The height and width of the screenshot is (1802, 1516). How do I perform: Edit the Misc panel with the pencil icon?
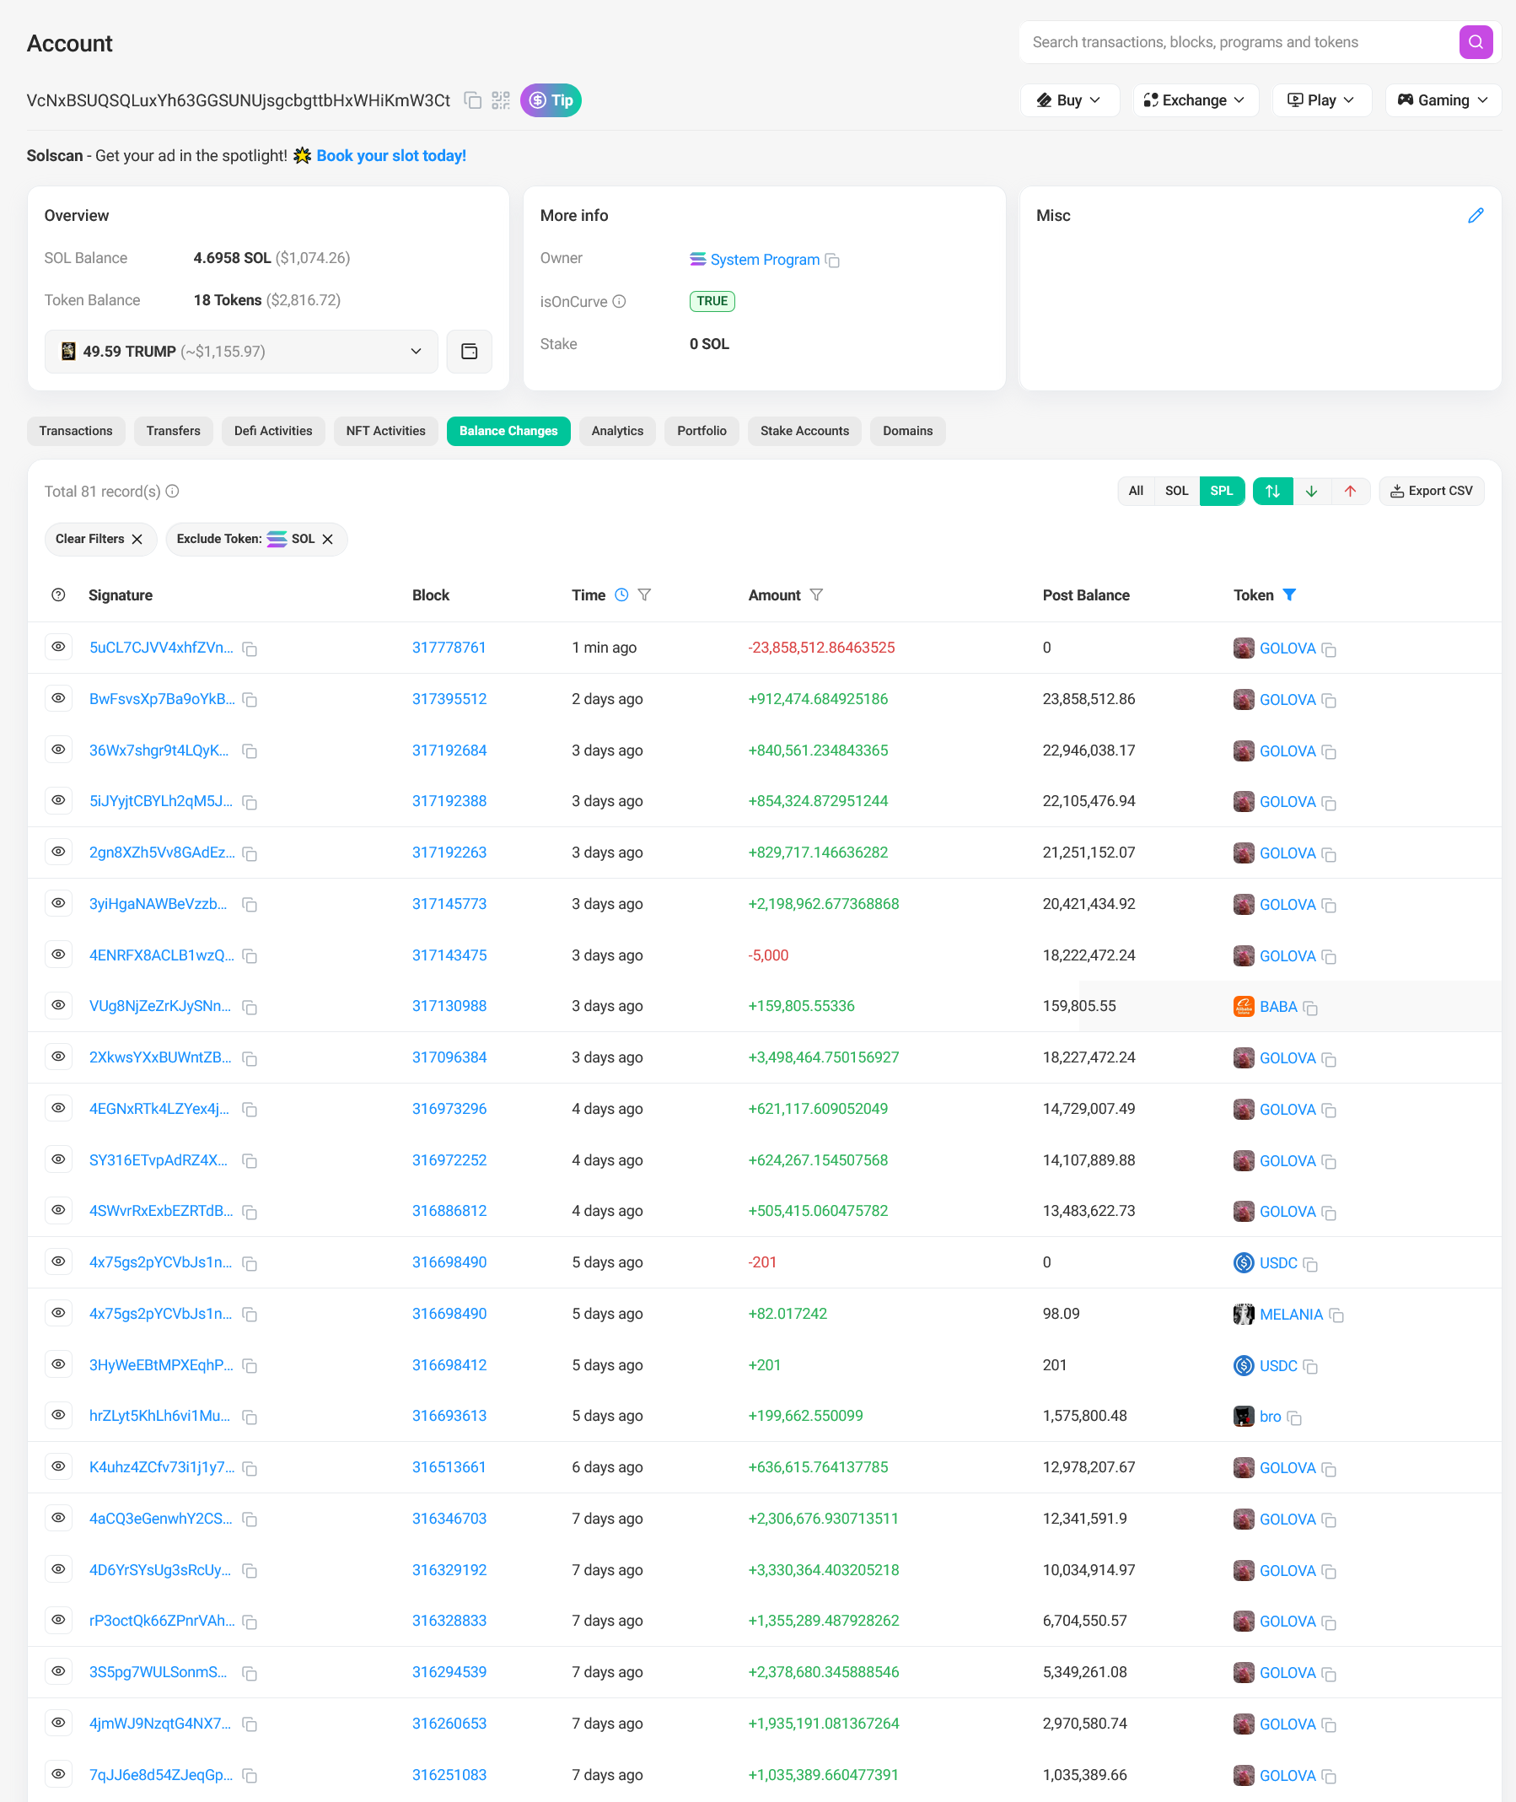[1475, 216]
